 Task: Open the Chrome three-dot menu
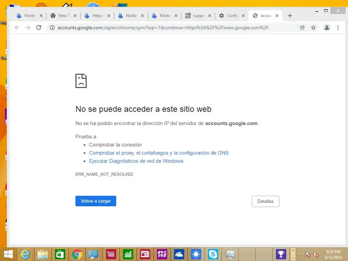(338, 28)
